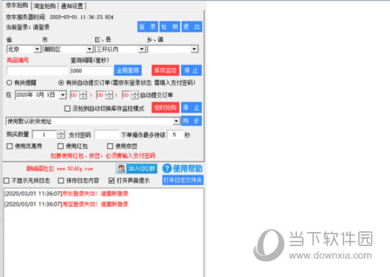Viewport: 390px width, 277px height.
Task: Open the date picker showing 2020年3月1日
Action: pyautogui.click(x=41, y=95)
